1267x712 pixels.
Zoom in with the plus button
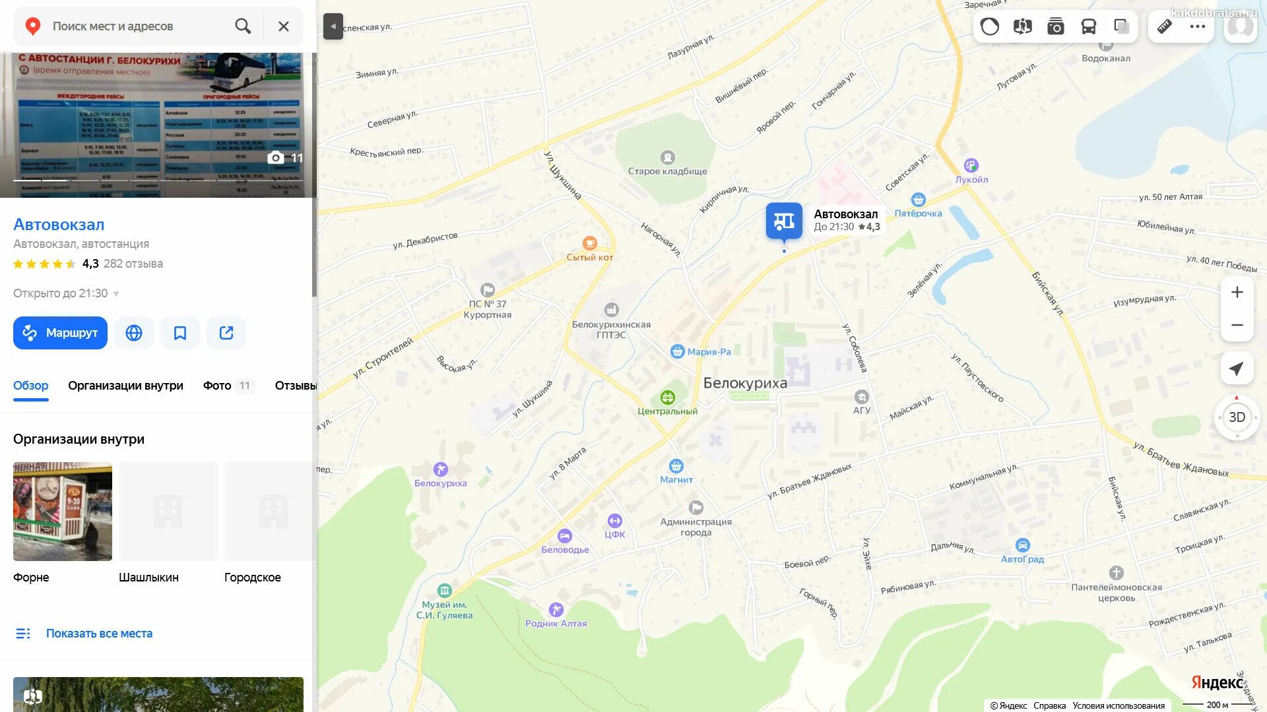pyautogui.click(x=1237, y=292)
